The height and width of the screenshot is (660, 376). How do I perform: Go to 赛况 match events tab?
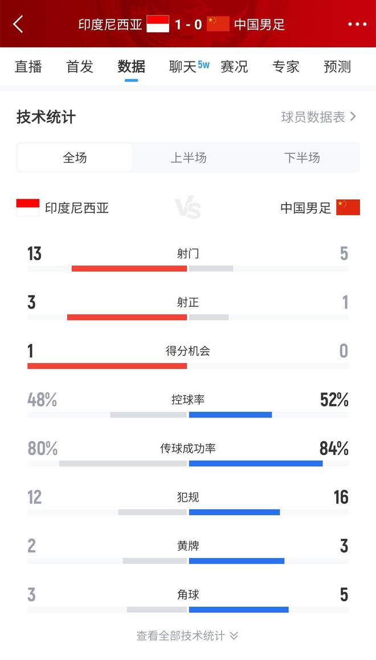coord(234,67)
